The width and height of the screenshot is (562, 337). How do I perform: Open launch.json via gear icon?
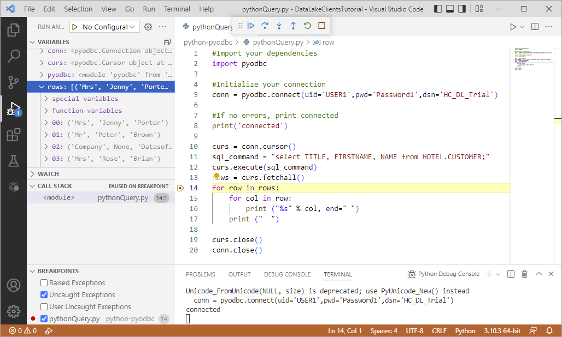tap(148, 27)
